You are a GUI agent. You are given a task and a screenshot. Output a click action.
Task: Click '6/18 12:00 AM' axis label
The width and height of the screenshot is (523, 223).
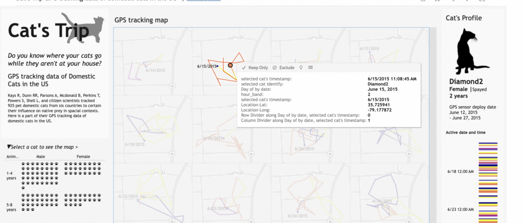point(460,171)
